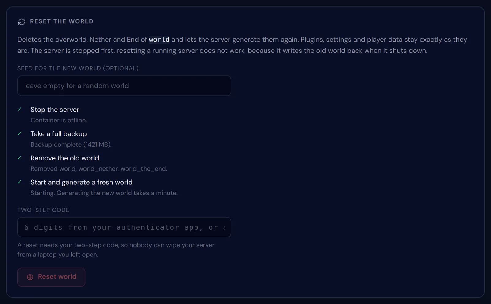Image resolution: width=491 pixels, height=304 pixels.
Task: Click the 'world' code label in the description
Action: [x=159, y=40]
